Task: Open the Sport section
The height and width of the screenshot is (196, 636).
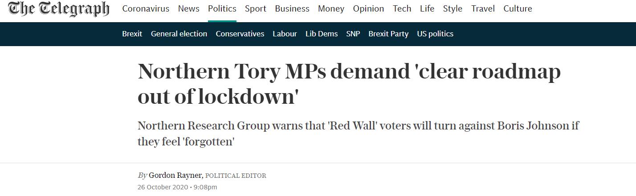Action: (x=256, y=9)
